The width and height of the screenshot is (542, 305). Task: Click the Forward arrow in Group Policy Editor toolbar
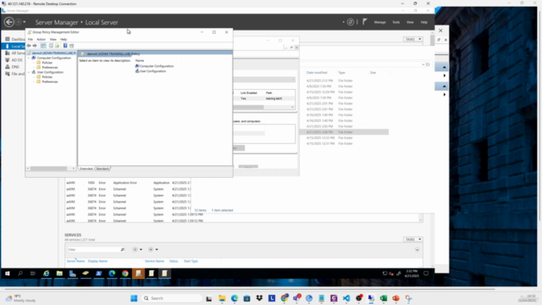[35, 46]
